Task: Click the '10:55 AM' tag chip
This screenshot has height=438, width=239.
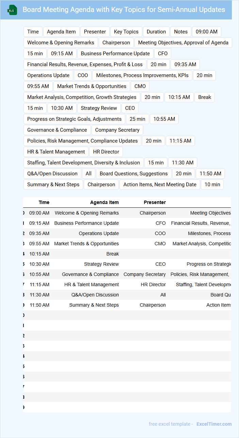Action: tap(164, 119)
